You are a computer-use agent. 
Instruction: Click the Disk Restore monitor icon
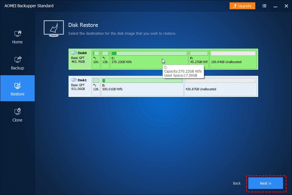pos(54,29)
